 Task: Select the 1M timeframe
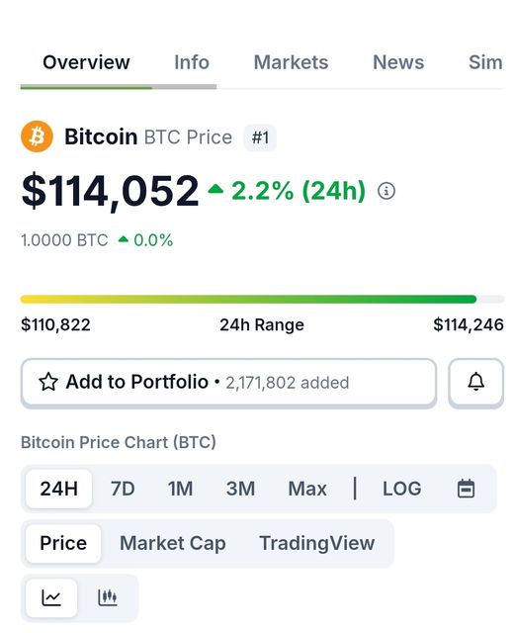(x=180, y=489)
